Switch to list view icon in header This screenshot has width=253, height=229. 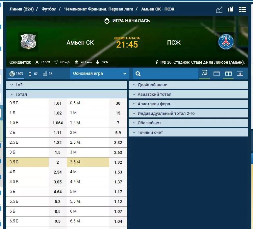tap(242, 10)
